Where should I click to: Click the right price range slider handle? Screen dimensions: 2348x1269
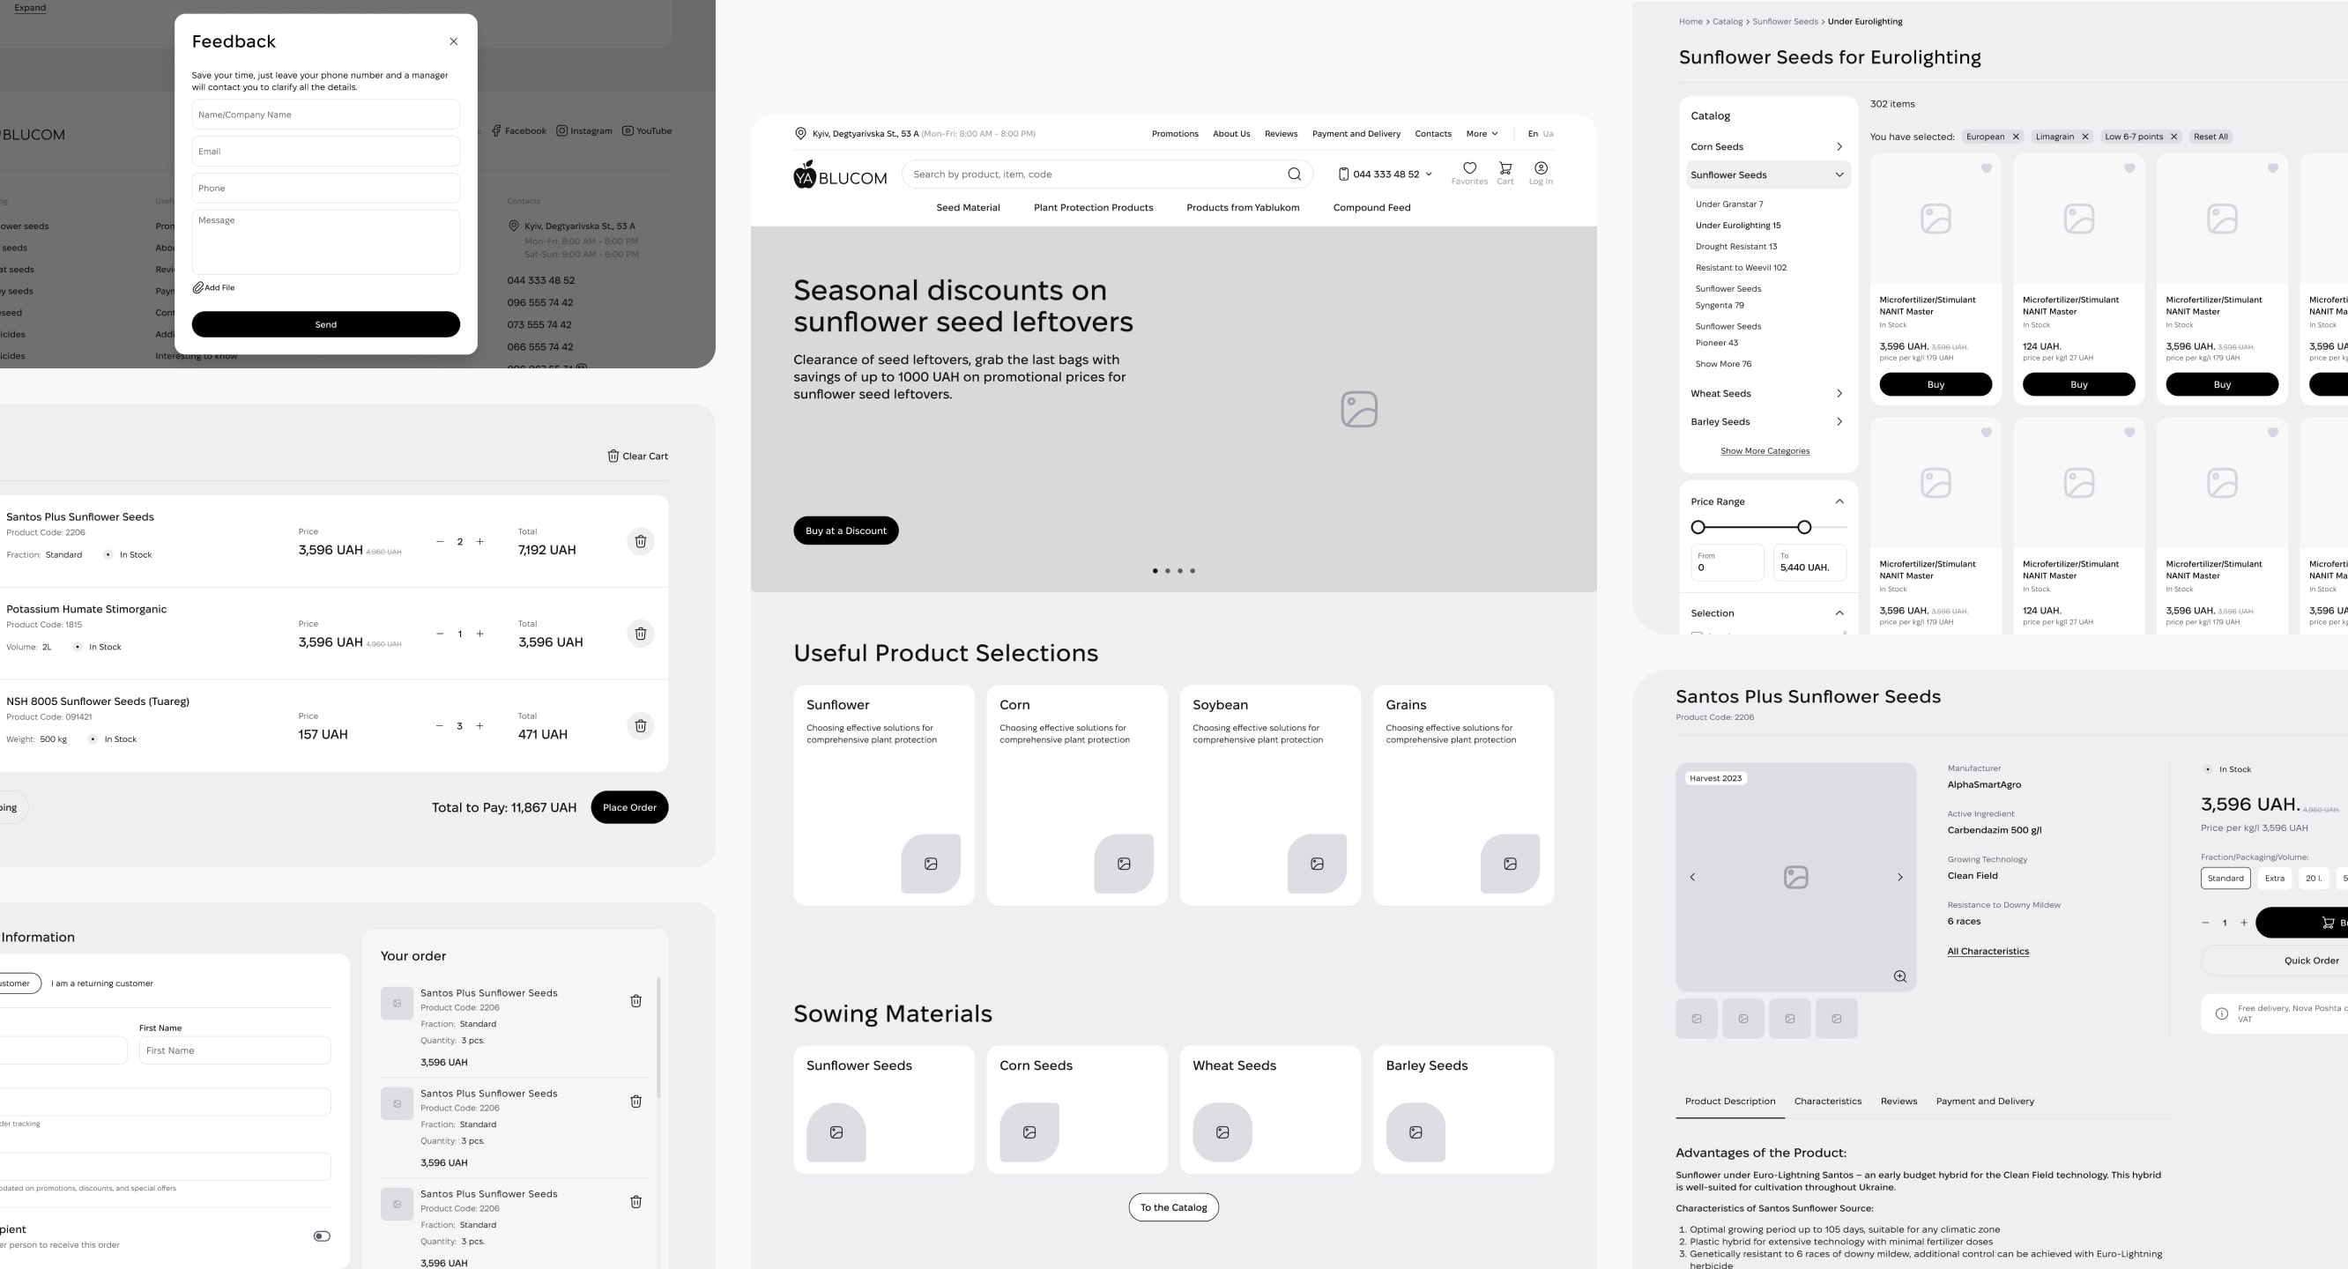1804,527
